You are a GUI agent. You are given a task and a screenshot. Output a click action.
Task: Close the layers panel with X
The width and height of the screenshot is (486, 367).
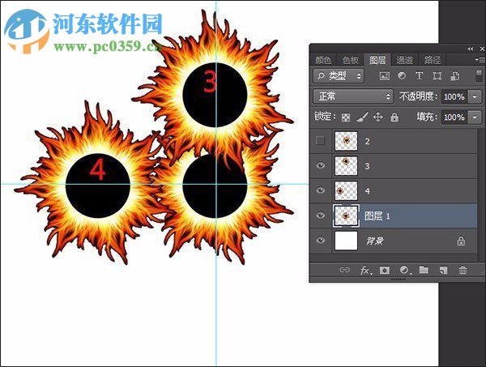tap(482, 49)
